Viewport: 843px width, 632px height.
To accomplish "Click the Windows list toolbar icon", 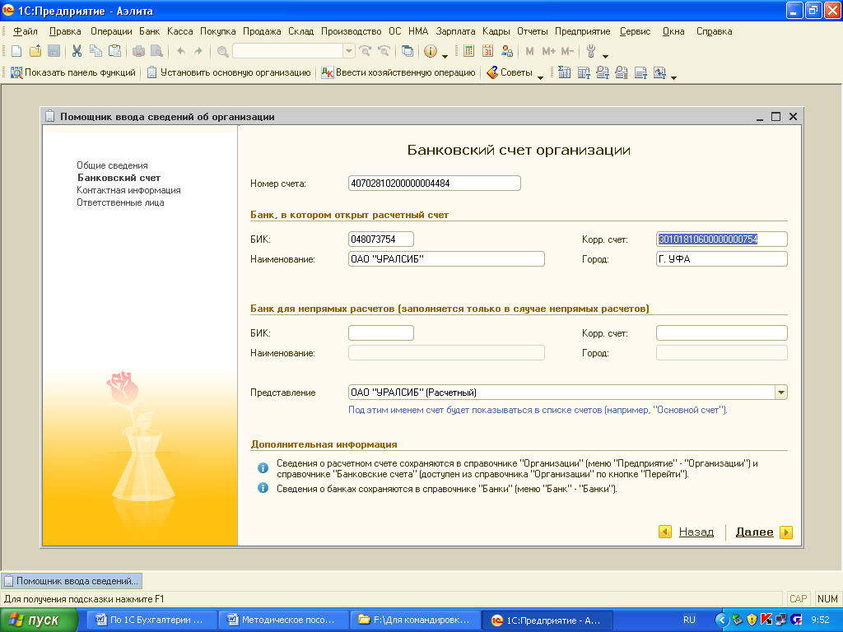I will pos(408,51).
